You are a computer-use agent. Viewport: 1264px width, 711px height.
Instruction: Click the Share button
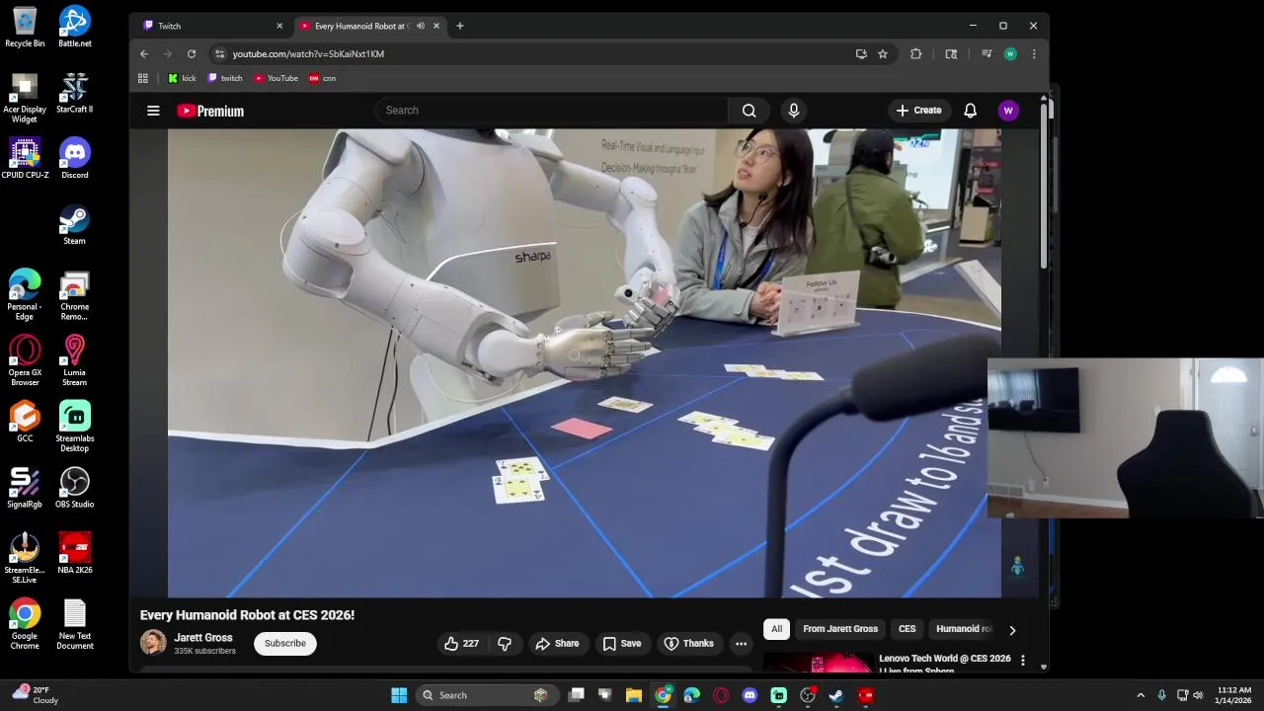click(557, 644)
